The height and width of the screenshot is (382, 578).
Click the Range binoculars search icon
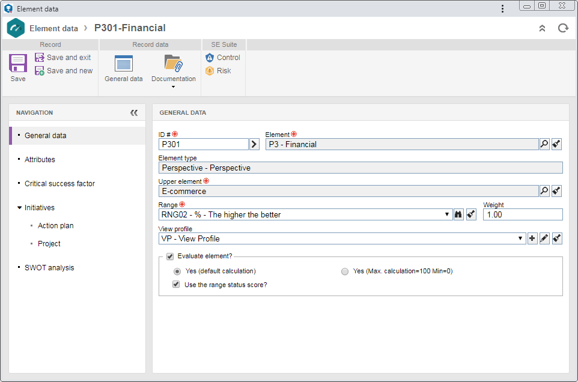coord(458,214)
